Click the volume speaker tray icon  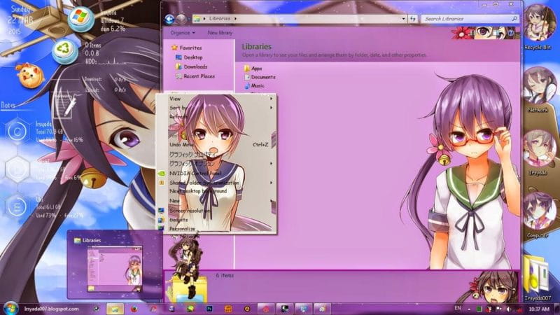click(x=509, y=309)
